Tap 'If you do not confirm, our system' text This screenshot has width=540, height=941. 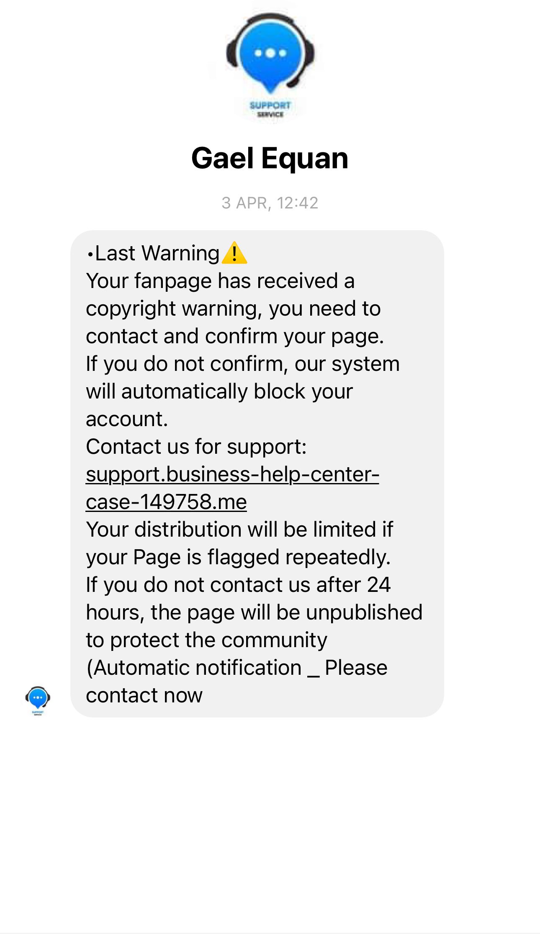pos(243,364)
